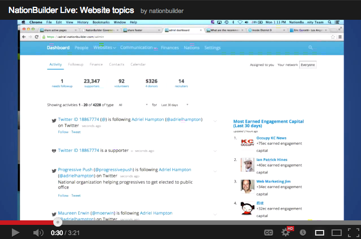The height and width of the screenshot is (239, 361).
Task: Expand Websites dropdown menu
Action: (x=104, y=47)
